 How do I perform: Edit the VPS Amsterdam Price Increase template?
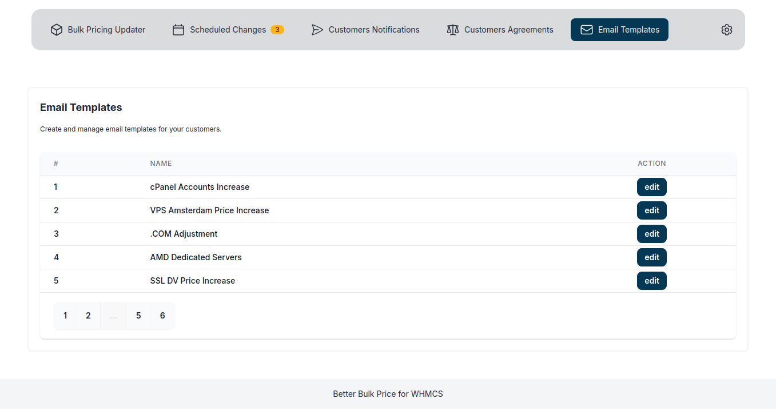click(x=651, y=210)
